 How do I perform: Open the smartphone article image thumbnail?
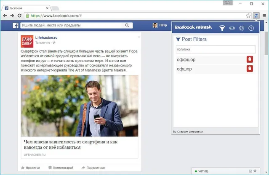80,106
